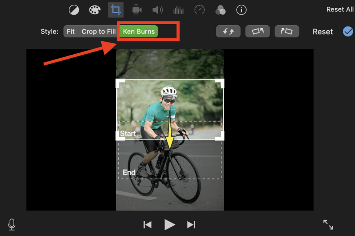This screenshot has width=355, height=236.
Task: Expand to fullscreen playback view
Action: pos(328,224)
